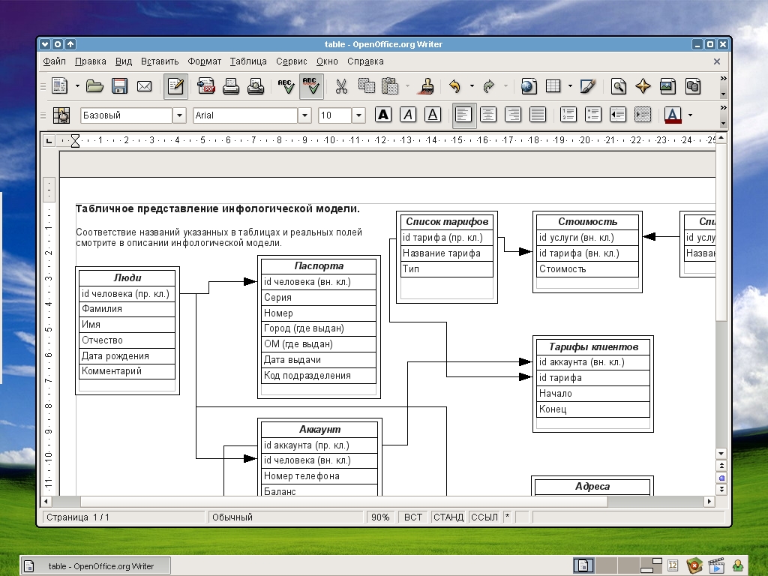Screen dimensions: 768x576
Task: Open the font size dropdown
Action: click(x=358, y=115)
